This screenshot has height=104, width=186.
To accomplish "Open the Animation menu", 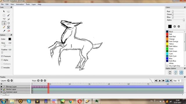I will (x=20, y=4).
